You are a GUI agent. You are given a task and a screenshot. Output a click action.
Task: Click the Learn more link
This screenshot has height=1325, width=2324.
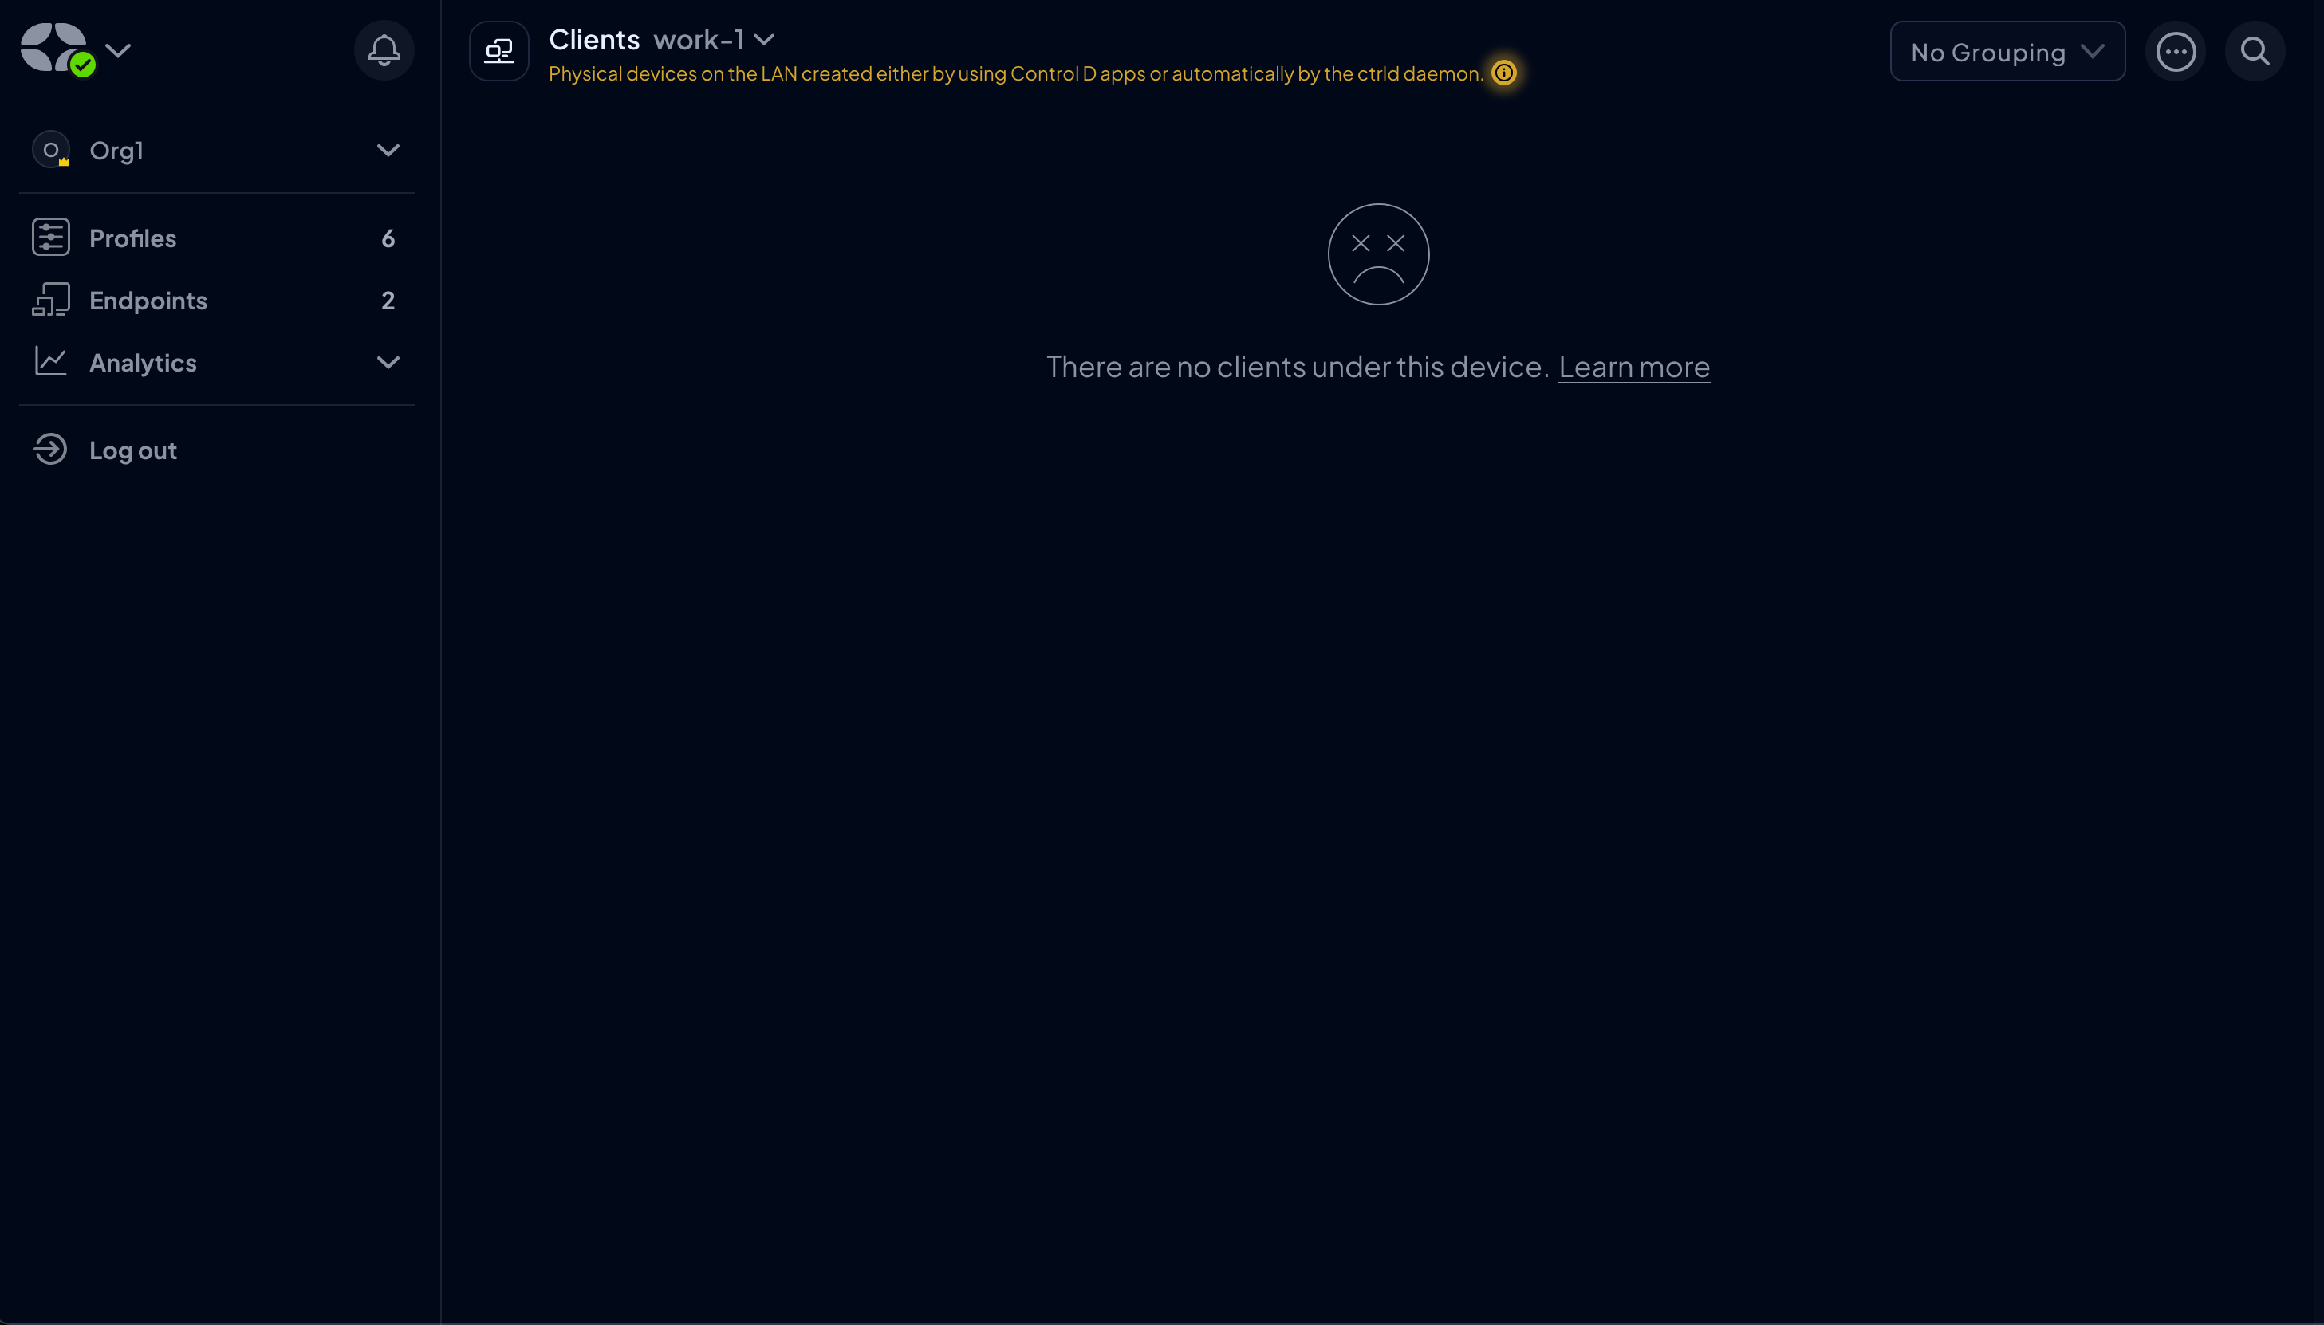tap(1634, 366)
